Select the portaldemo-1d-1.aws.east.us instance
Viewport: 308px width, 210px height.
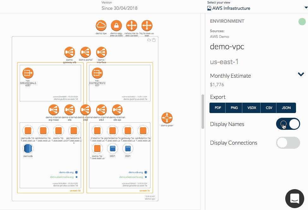pyautogui.click(x=74, y=131)
